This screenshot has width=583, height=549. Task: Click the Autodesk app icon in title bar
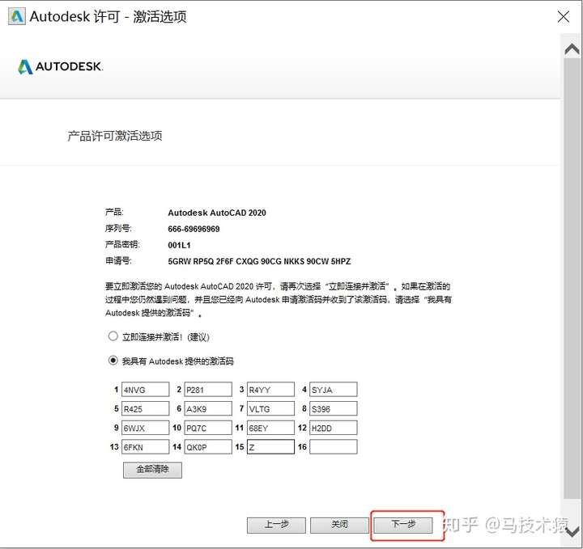(17, 17)
